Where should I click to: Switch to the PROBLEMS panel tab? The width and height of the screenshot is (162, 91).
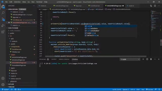[x=43, y=59]
